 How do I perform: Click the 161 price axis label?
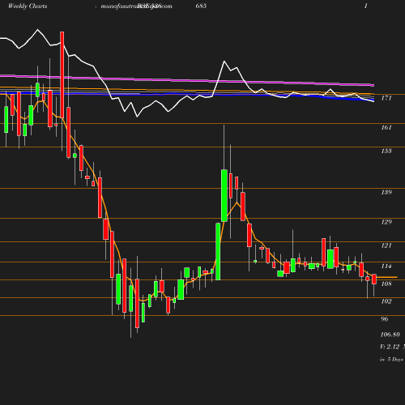pyautogui.click(x=386, y=127)
